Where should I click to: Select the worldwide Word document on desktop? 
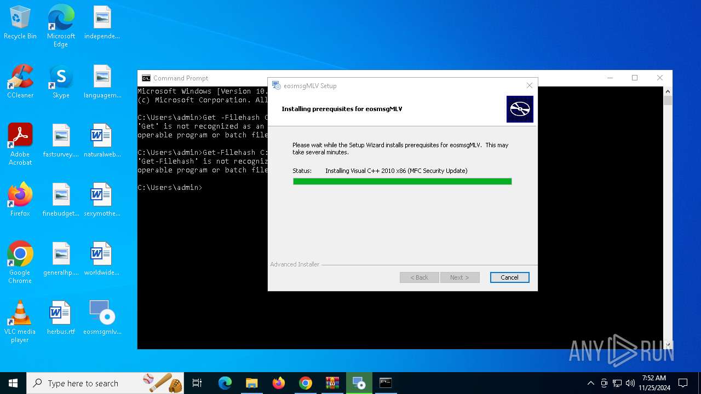tap(102, 259)
